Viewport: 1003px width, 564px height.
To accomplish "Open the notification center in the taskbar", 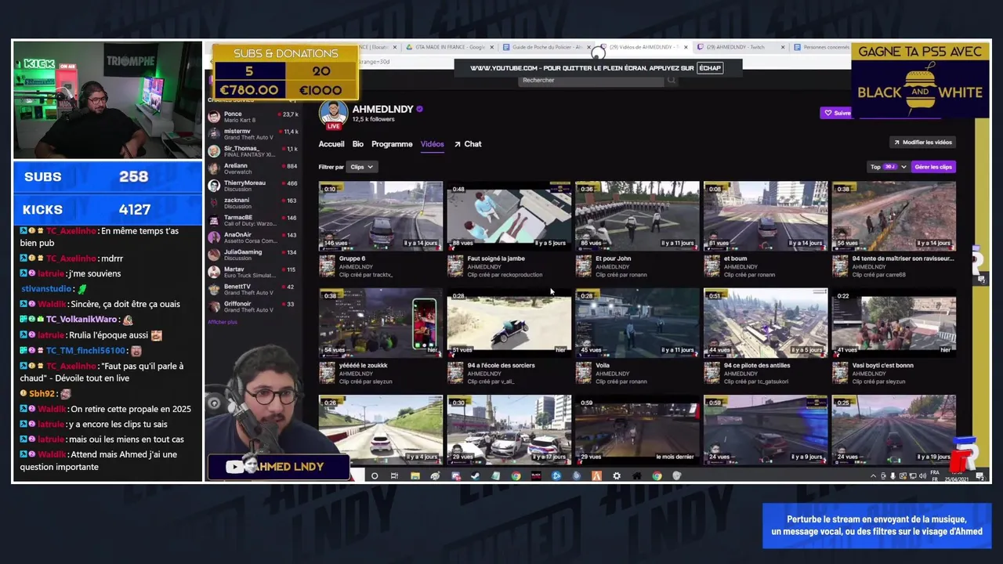I will tap(979, 476).
